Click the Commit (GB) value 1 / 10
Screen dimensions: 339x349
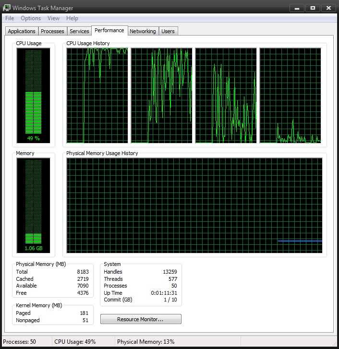(x=170, y=300)
